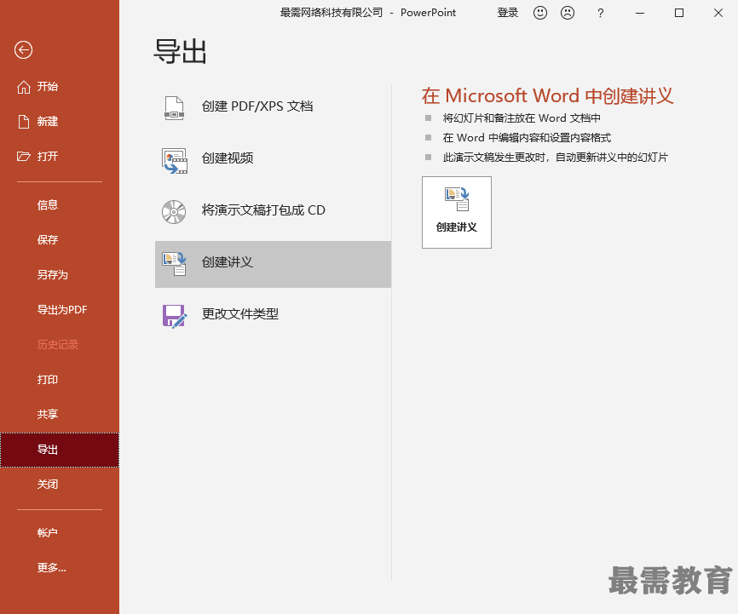Click the smiley face feedback icon
The width and height of the screenshot is (738, 614).
(x=539, y=13)
